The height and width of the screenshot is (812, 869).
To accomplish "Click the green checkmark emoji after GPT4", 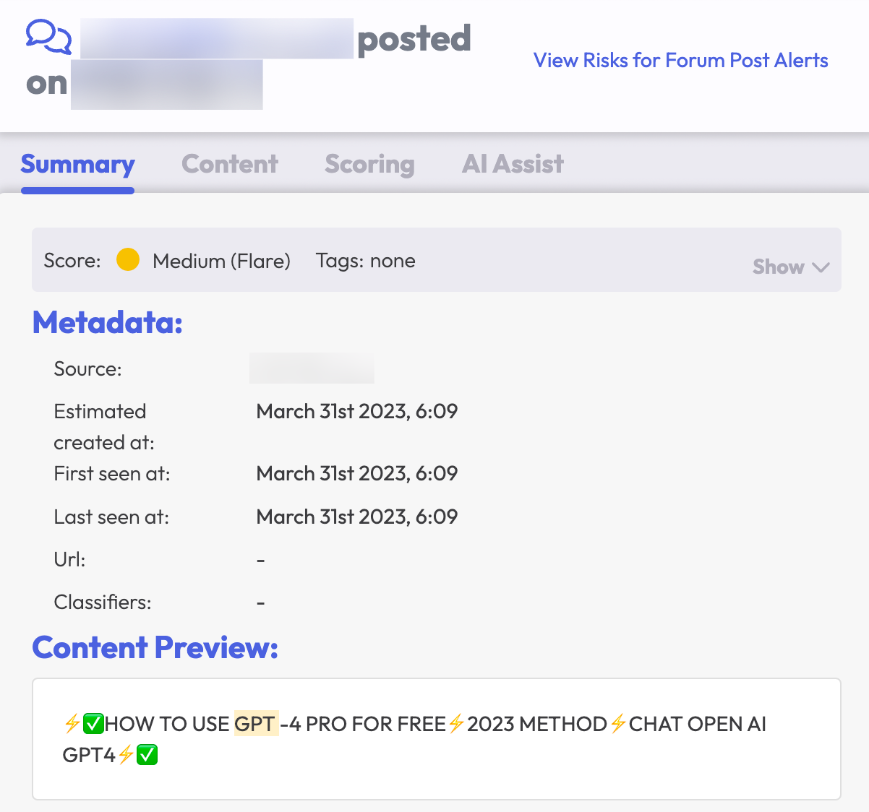I will 147,755.
